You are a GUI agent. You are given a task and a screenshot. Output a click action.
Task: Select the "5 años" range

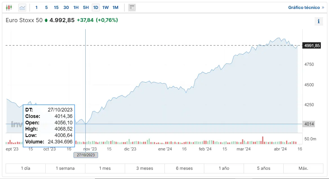tap(264, 168)
